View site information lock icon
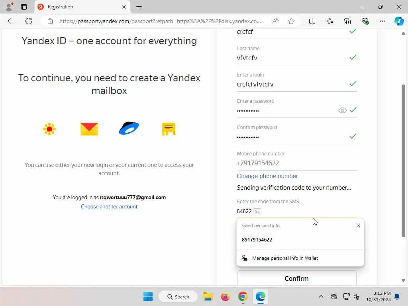This screenshot has height=306, width=408. (50, 21)
